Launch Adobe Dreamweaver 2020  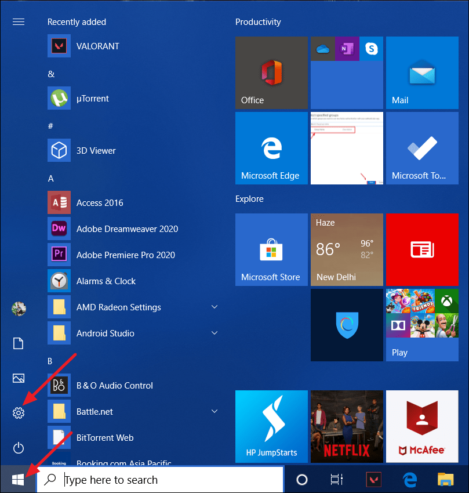click(x=127, y=229)
